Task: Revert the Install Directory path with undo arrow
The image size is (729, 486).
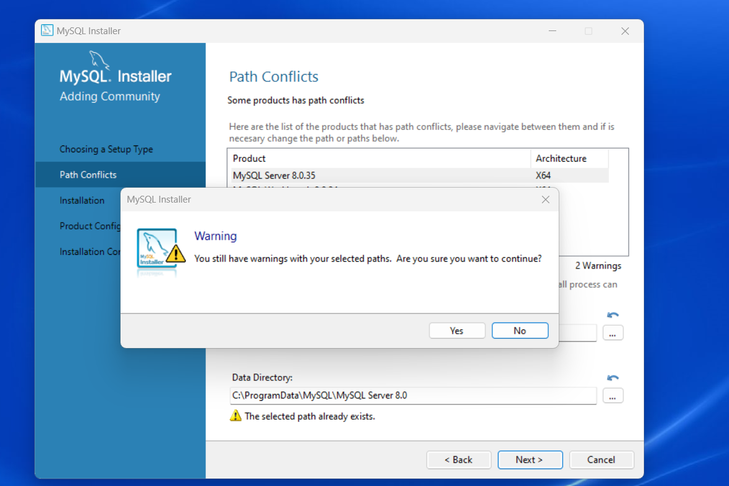Action: pos(613,315)
